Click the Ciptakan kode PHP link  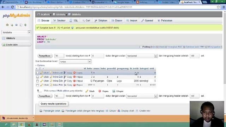point(195,47)
